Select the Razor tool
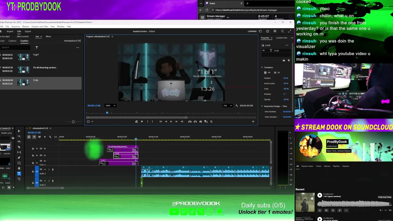Image resolution: width=393 pixels, height=221 pixels. (x=19, y=147)
